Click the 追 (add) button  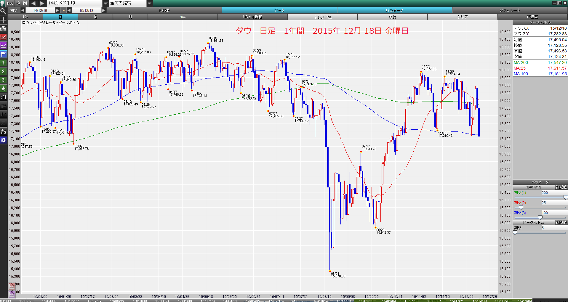(x=18, y=3)
